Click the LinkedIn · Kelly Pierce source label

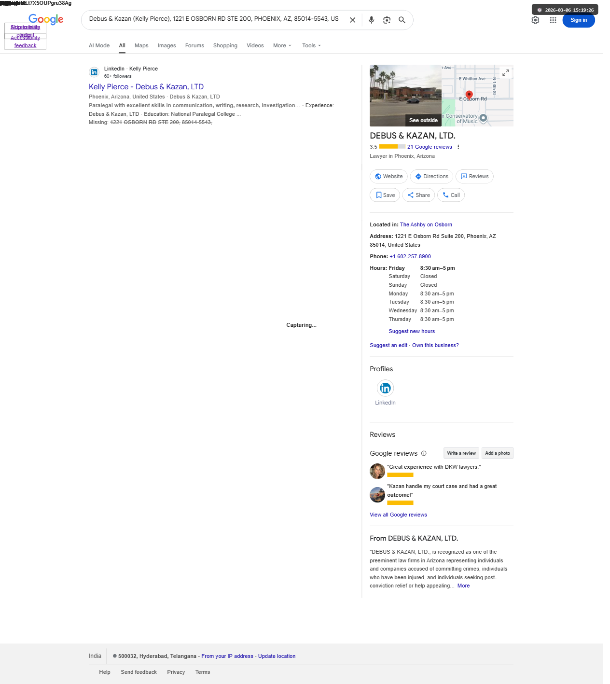click(131, 69)
